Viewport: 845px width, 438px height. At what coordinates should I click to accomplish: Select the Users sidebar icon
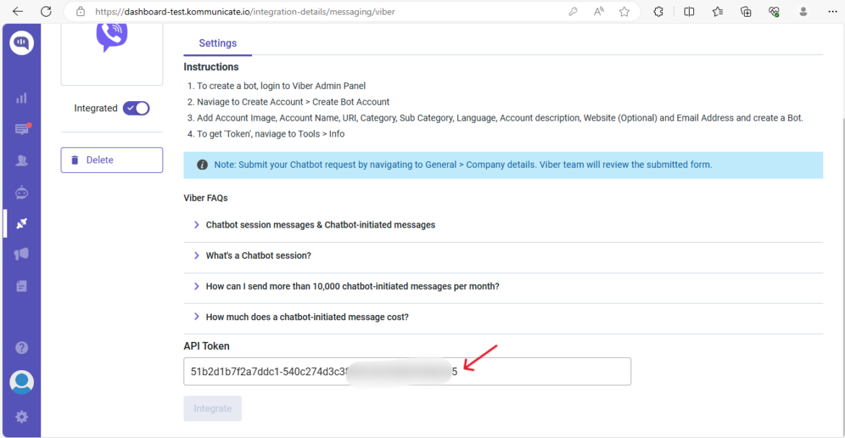21,160
